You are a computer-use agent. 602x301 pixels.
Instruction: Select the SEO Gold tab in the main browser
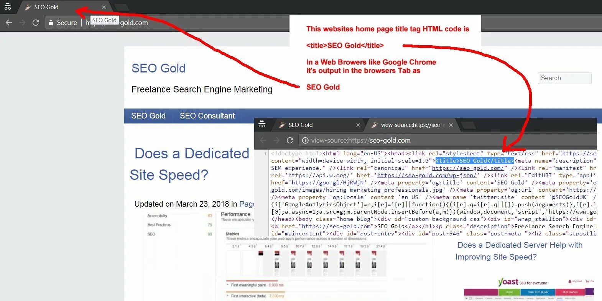click(x=65, y=7)
